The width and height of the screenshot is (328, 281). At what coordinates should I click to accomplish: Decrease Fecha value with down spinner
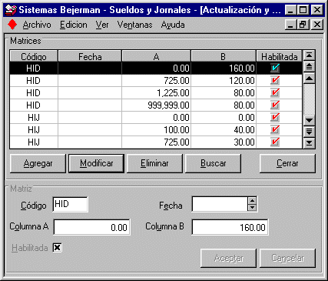(x=252, y=207)
